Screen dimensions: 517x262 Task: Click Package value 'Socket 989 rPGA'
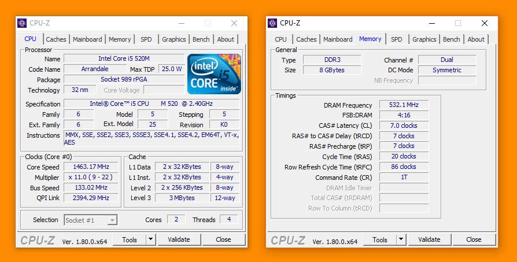[x=124, y=79]
